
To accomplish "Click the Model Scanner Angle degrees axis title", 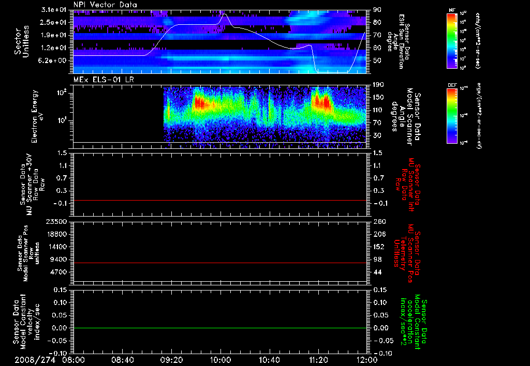I will (406, 116).
